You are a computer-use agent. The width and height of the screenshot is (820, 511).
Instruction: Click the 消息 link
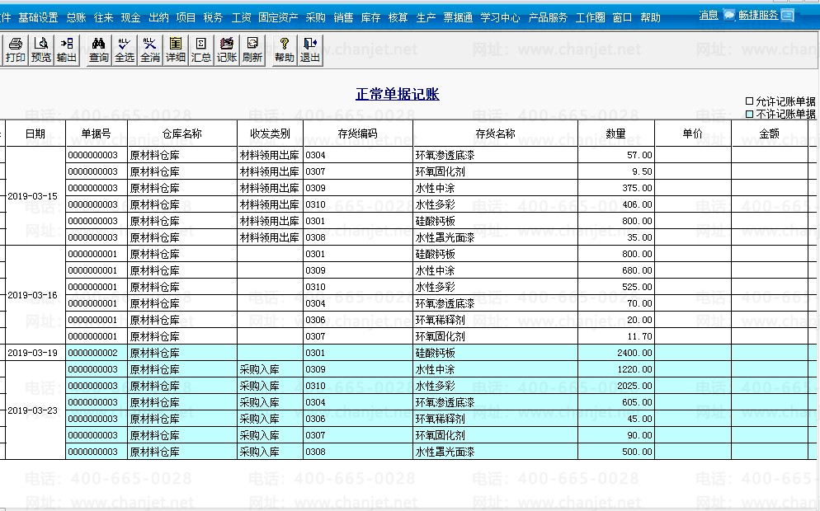click(x=708, y=15)
